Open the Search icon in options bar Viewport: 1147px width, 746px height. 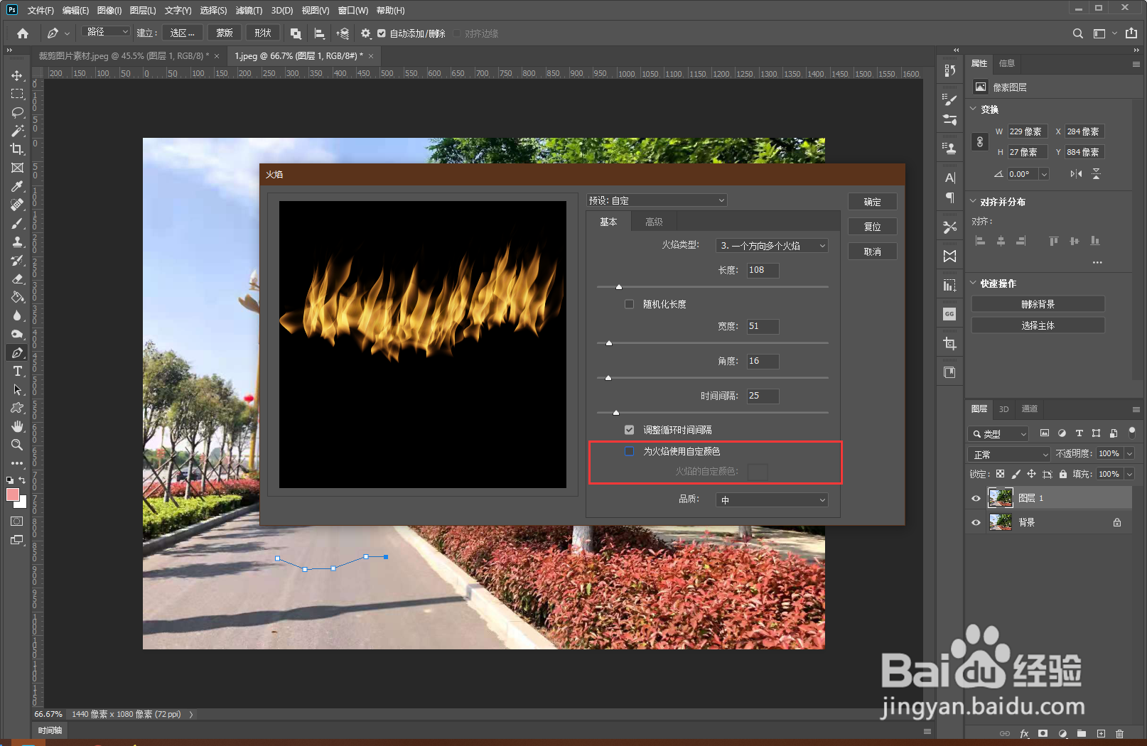point(1078,33)
